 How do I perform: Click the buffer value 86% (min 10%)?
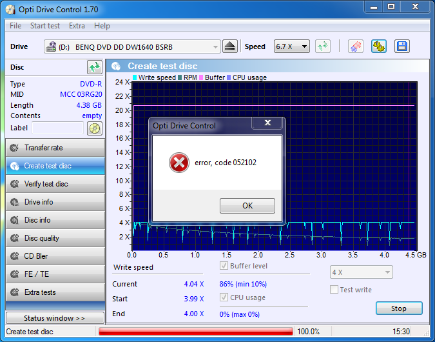243,284
